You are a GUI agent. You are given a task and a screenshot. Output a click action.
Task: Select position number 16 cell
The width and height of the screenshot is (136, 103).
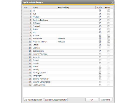pyautogui.click(x=27, y=57)
